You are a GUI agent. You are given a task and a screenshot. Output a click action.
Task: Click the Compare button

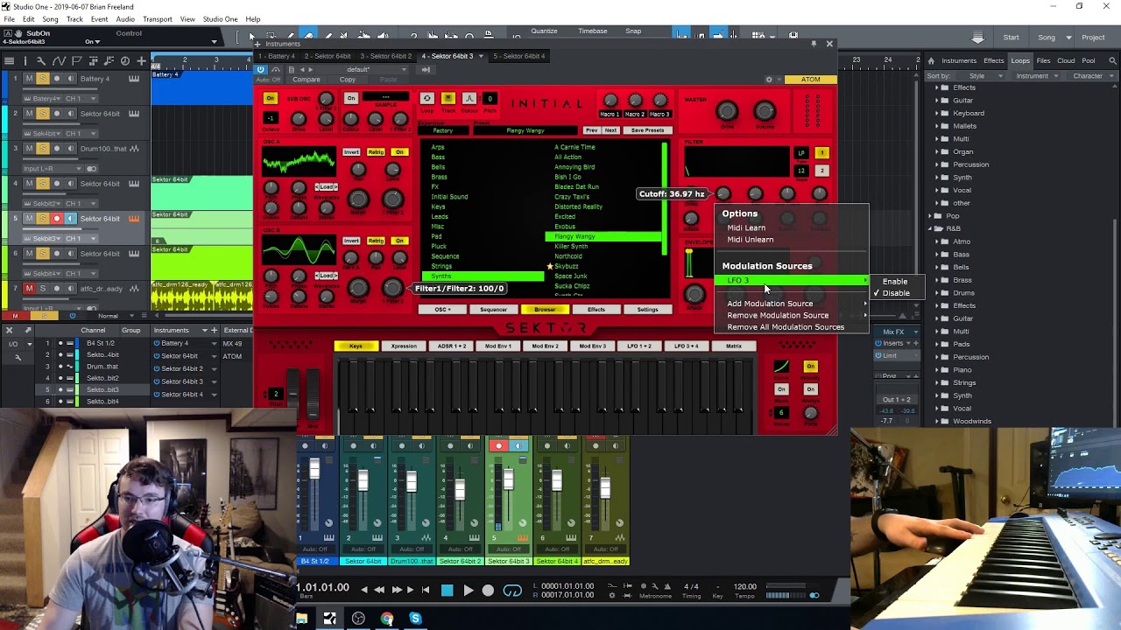pyautogui.click(x=307, y=80)
